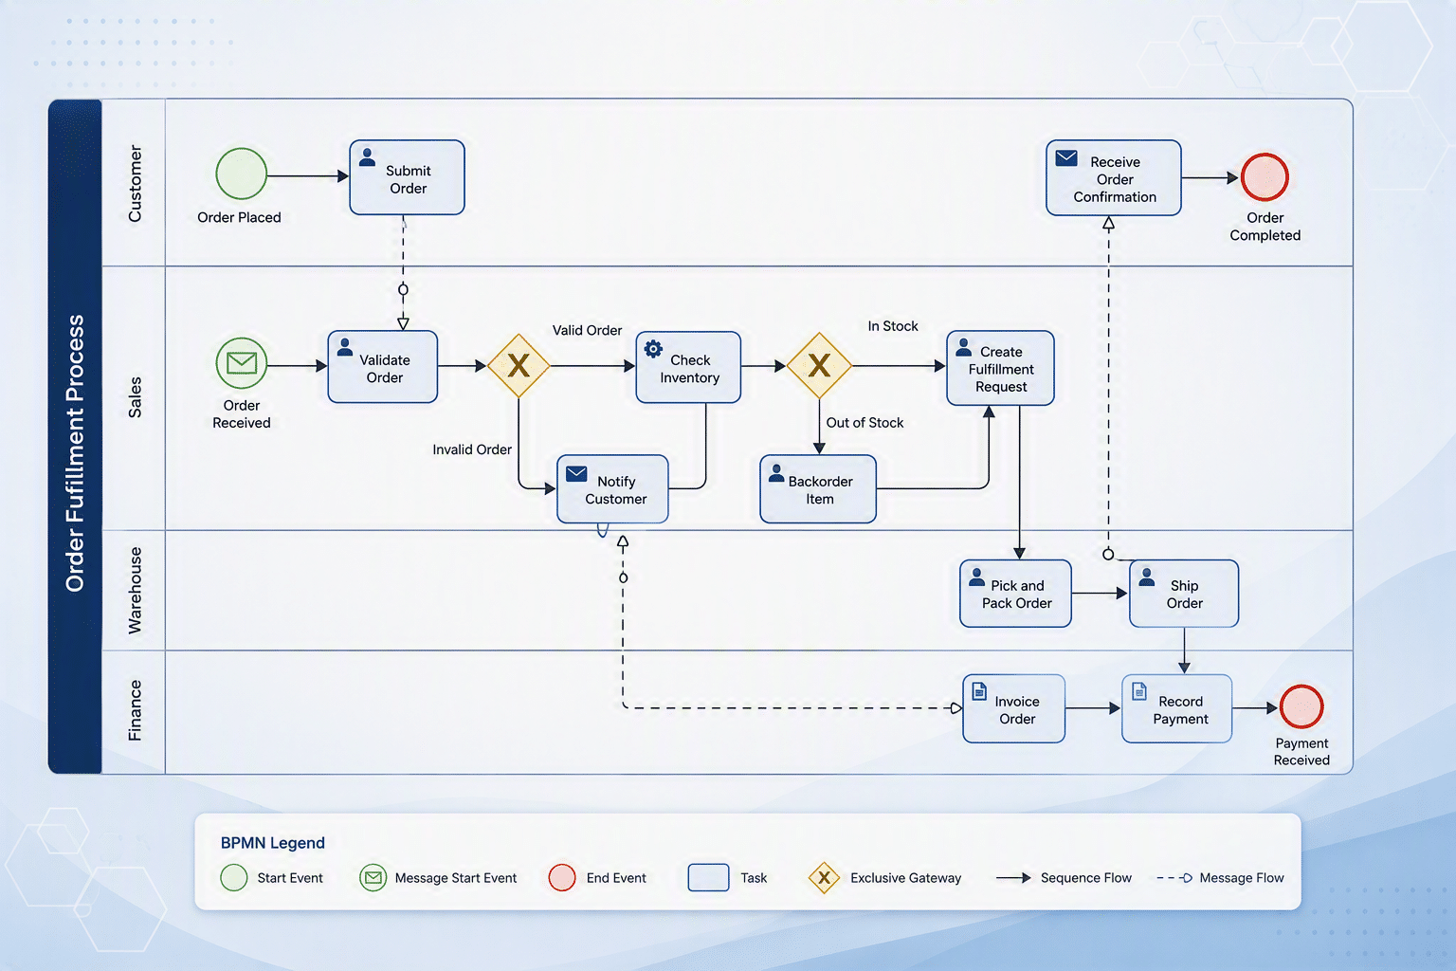Select the Notify Customer task

click(612, 489)
